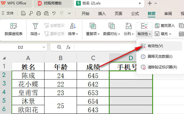Image resolution: width=184 pixels, height=114 pixels.
Task: Click the export to PDF icon
Action: tap(31, 14)
